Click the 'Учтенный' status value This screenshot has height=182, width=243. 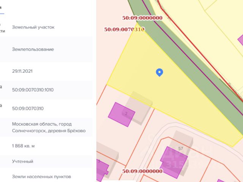point(23,161)
